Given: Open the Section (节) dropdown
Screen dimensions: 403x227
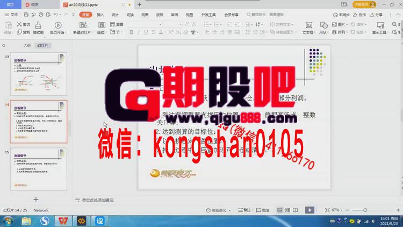Looking at the screenshot, I should (117, 32).
